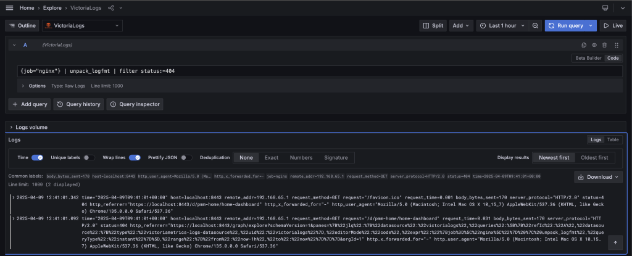Screen dimensions: 632x256
Task: Open Query history
Action: pyautogui.click(x=78, y=104)
